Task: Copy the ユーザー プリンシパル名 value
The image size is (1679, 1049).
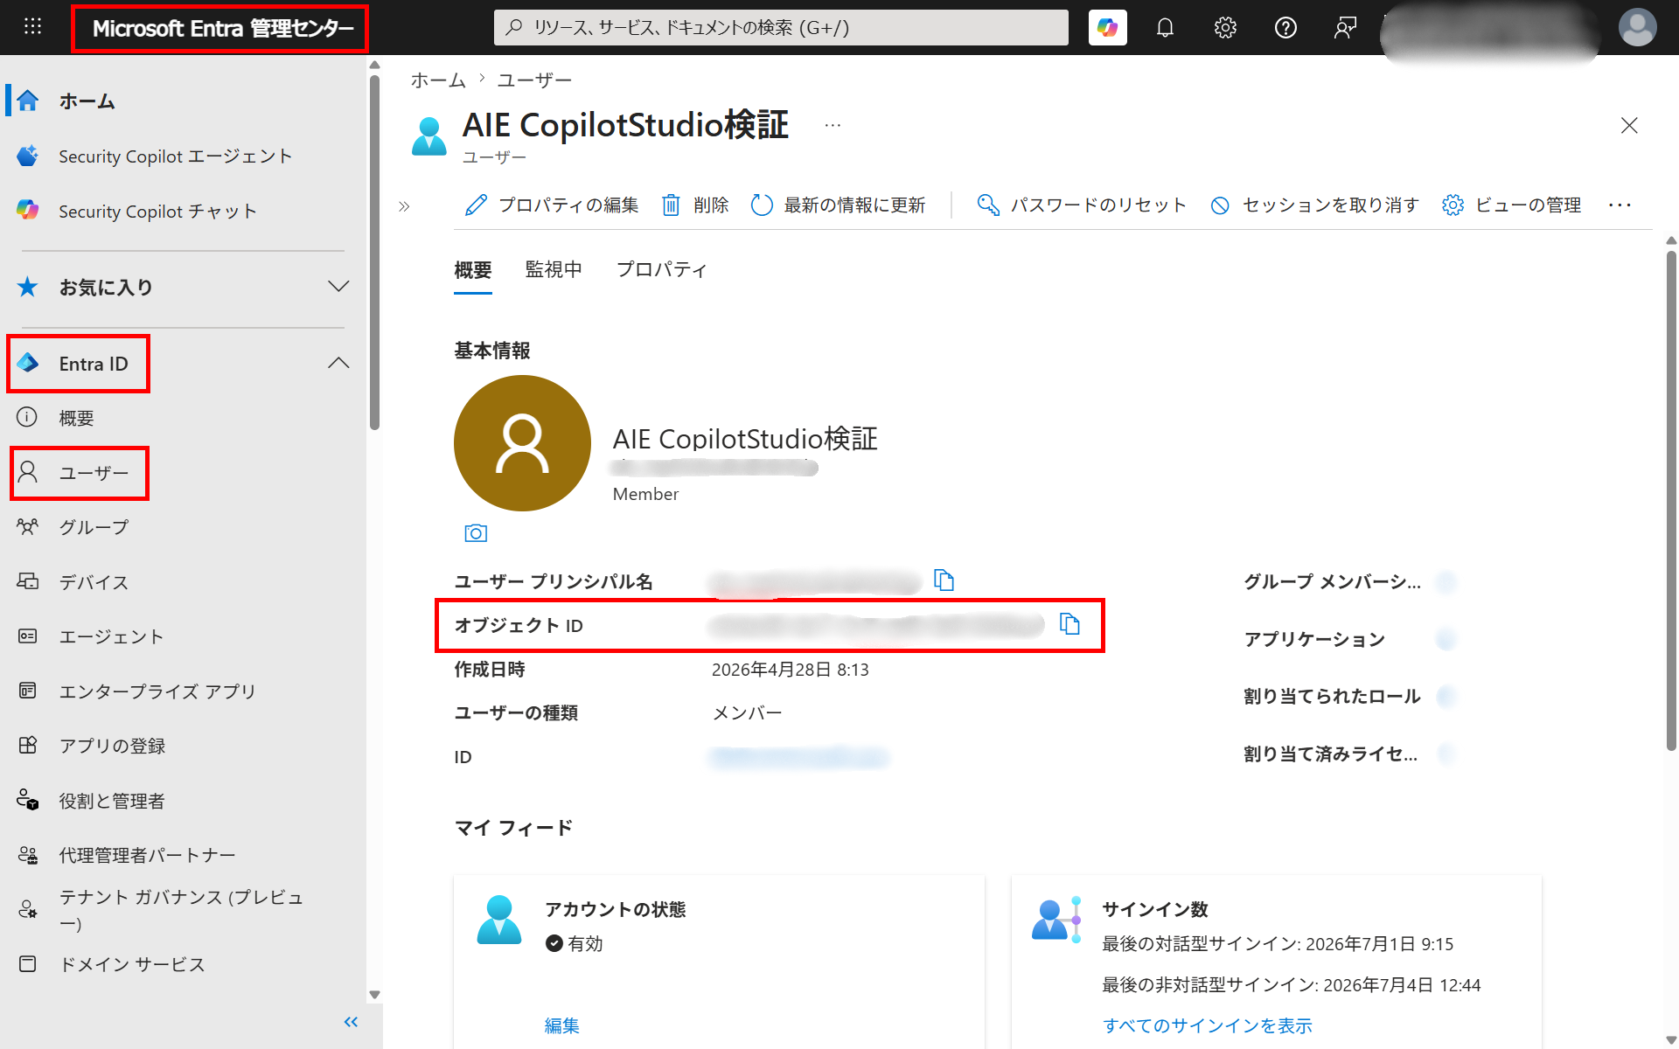Action: coord(944,580)
